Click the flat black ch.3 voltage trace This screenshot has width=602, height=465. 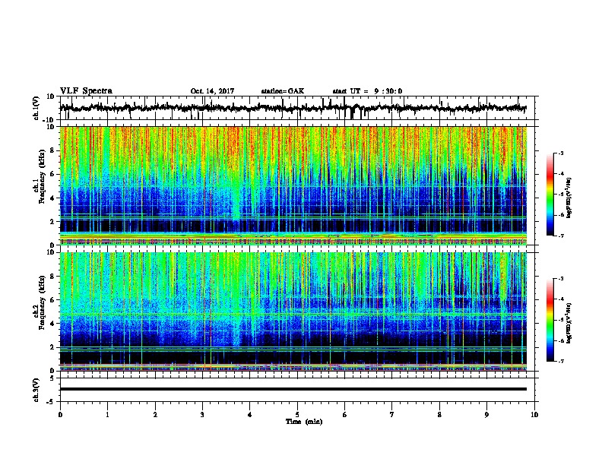[x=293, y=389]
